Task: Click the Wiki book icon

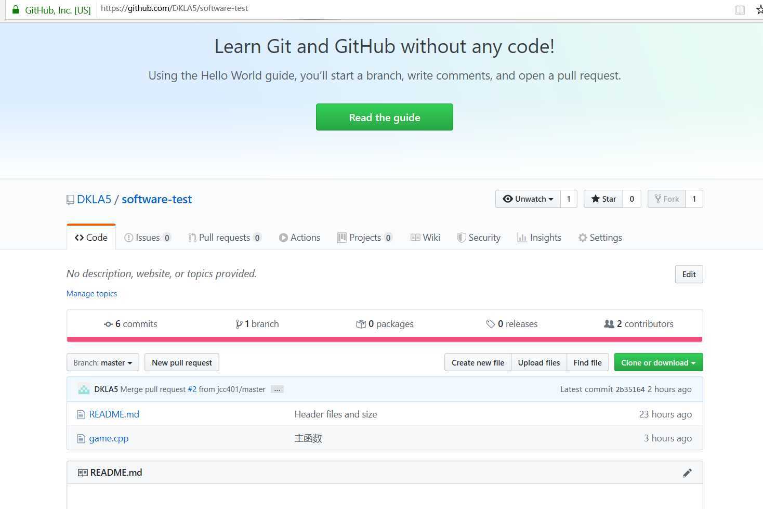Action: (x=415, y=238)
